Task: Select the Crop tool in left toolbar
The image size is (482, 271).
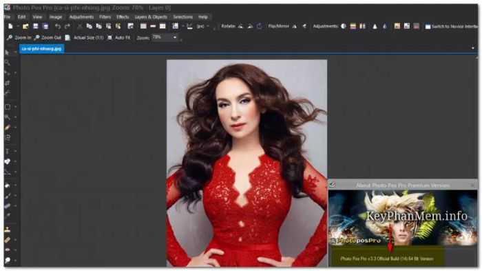Action: (x=7, y=83)
